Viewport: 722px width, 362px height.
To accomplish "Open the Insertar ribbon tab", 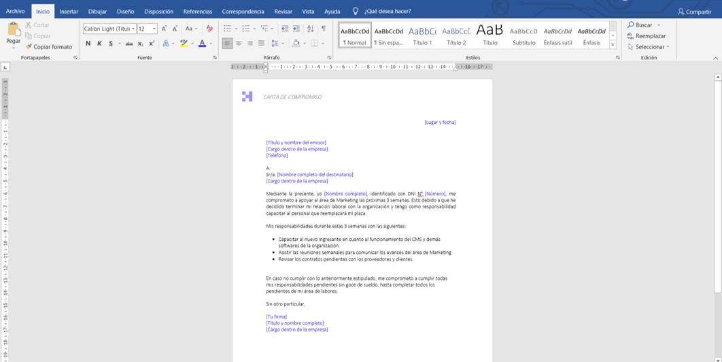I will [69, 12].
